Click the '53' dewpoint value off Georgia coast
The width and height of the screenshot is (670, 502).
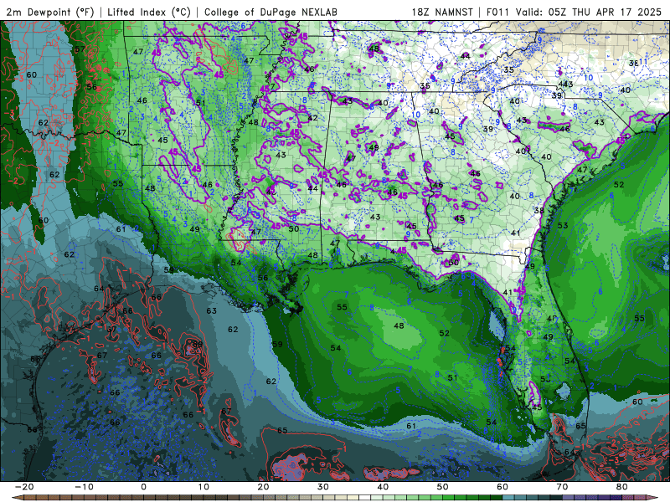coord(562,225)
